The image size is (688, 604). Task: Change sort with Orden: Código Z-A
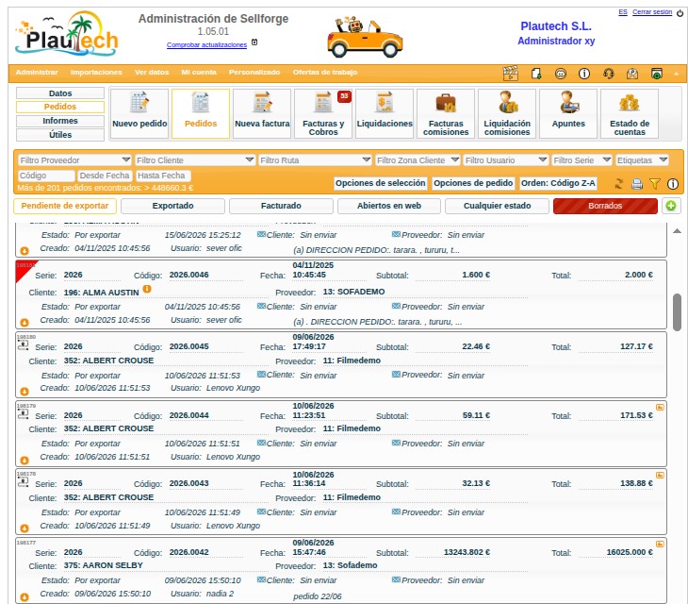pyautogui.click(x=558, y=183)
